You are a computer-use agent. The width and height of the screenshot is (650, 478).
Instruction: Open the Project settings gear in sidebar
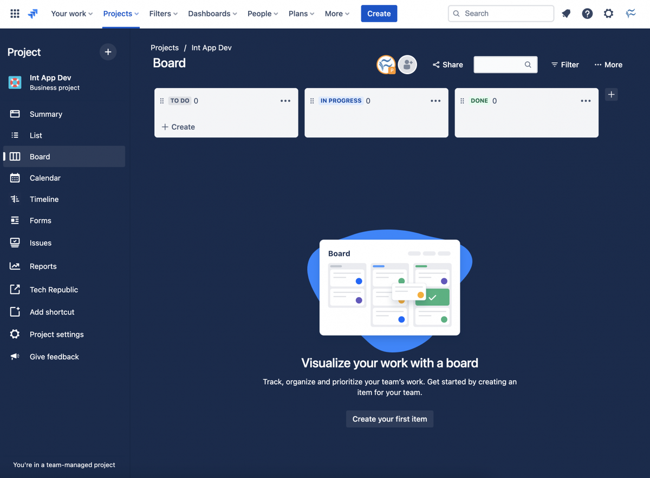(x=56, y=334)
